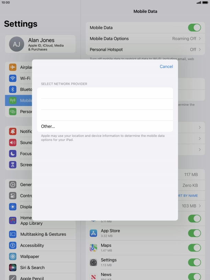Select the Accessibility icon
The image size is (210, 280).
13,245
